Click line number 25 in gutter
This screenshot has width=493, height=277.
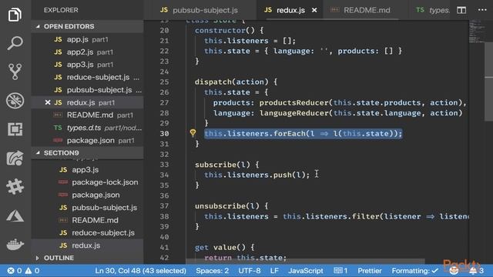164,82
